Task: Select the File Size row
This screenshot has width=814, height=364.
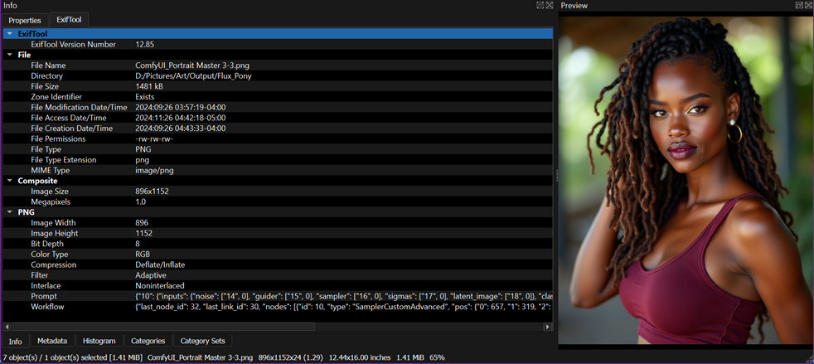Action: coord(278,86)
